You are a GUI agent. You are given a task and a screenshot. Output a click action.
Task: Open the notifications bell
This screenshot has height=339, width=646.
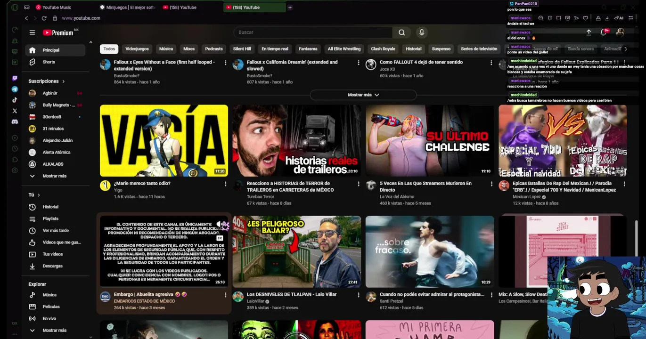tap(604, 32)
